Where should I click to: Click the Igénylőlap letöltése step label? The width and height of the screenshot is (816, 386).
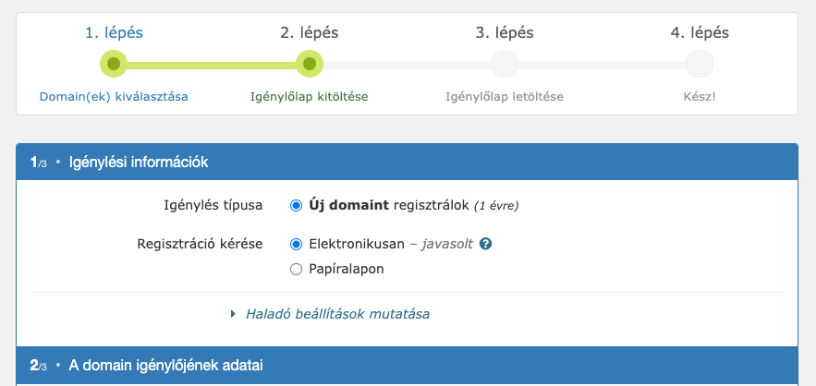click(x=505, y=97)
